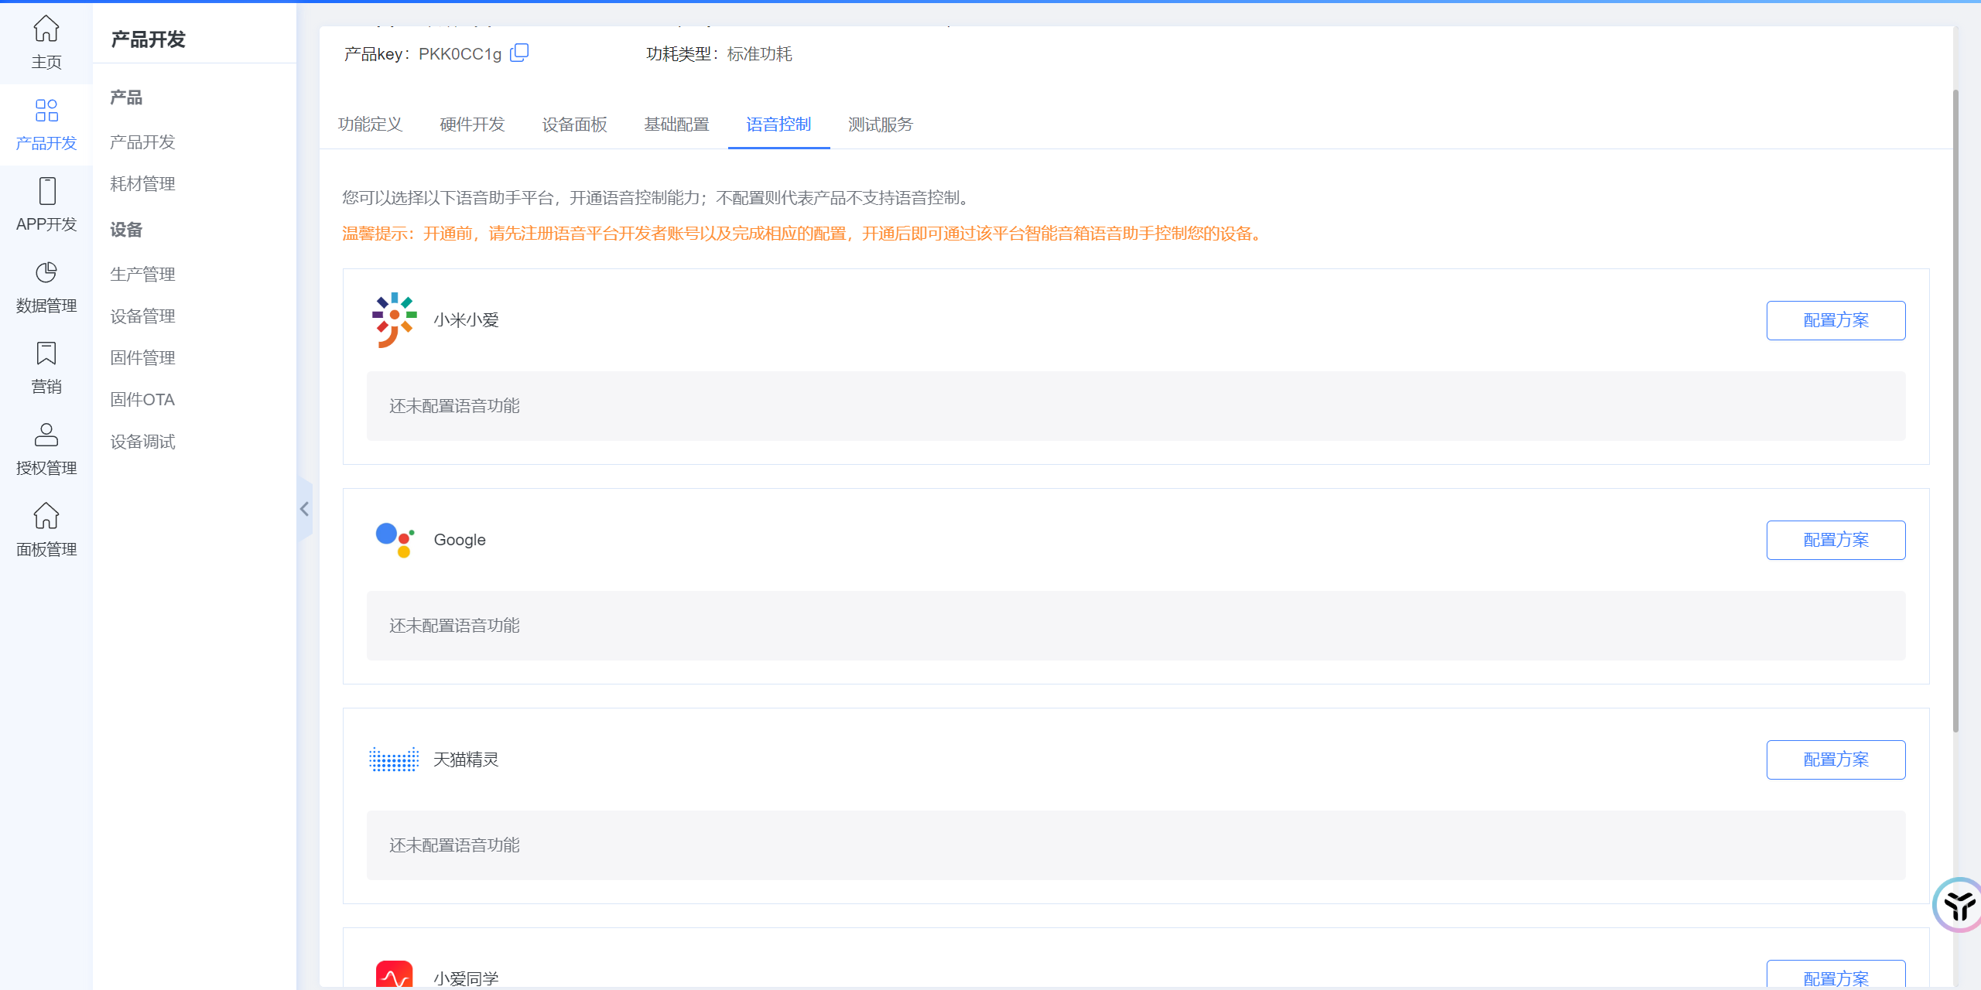Click the Google Assistant logo
Screen dimensions: 1981x990
coord(395,540)
